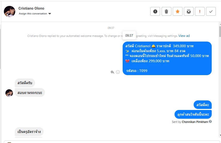Mark conversation as spam icon

point(155,11)
